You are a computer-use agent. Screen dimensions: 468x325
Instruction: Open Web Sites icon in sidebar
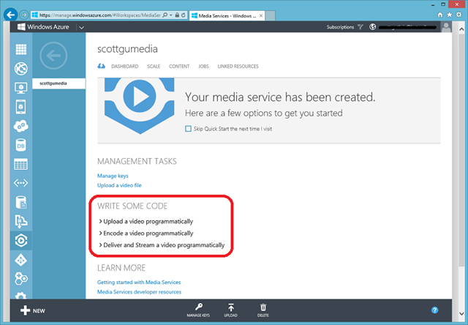(21, 69)
